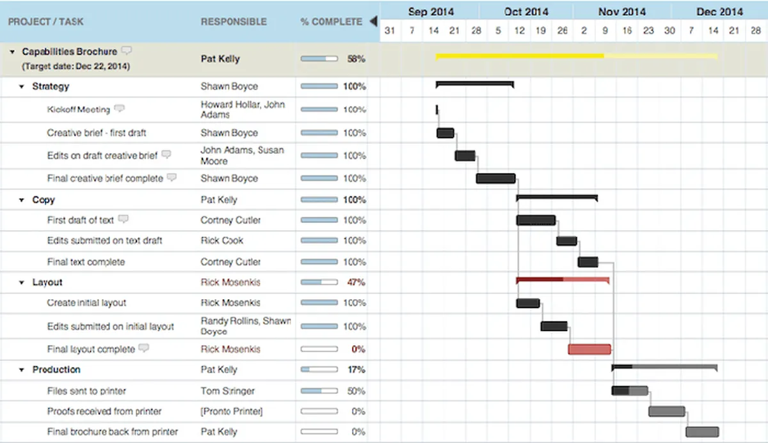Viewport: 768px width, 443px height.
Task: Open comment bubble on Kickoff Meeting
Action: pyautogui.click(x=119, y=109)
